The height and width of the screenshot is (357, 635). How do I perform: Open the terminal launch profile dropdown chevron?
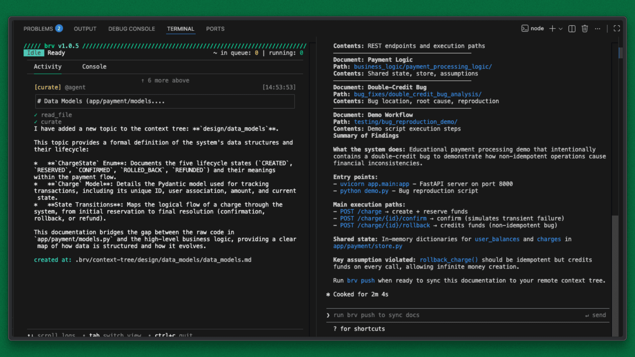561,29
